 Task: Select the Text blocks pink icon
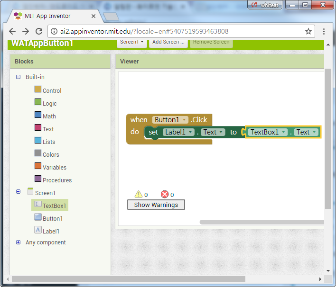coord(38,127)
